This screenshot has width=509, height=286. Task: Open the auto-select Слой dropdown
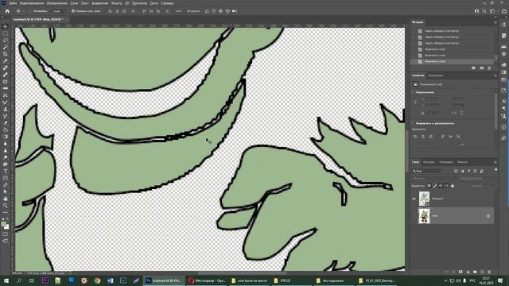click(x=59, y=11)
